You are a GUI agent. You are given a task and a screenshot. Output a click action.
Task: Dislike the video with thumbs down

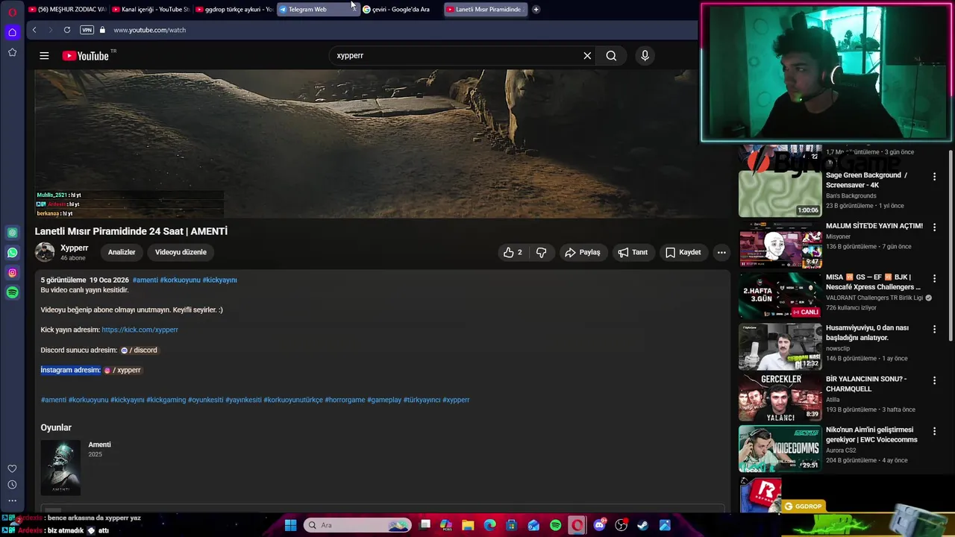point(542,252)
